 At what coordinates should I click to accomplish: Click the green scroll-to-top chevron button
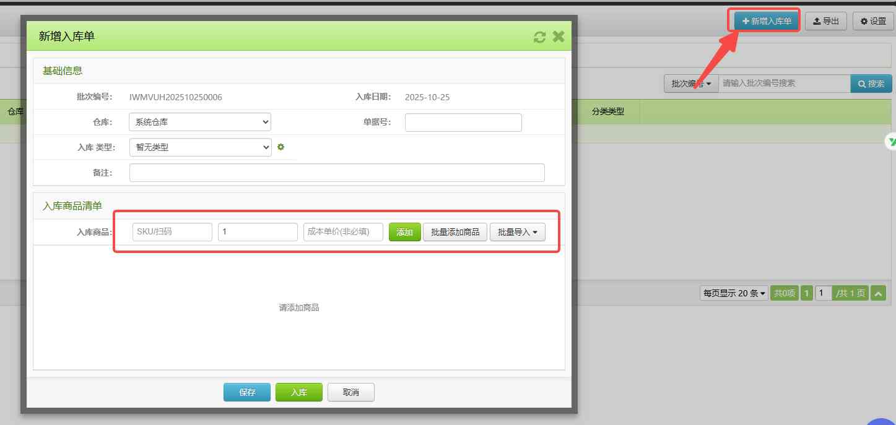pyautogui.click(x=878, y=293)
